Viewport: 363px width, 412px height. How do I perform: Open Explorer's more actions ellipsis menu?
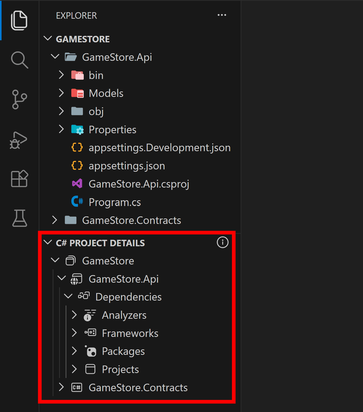click(222, 15)
